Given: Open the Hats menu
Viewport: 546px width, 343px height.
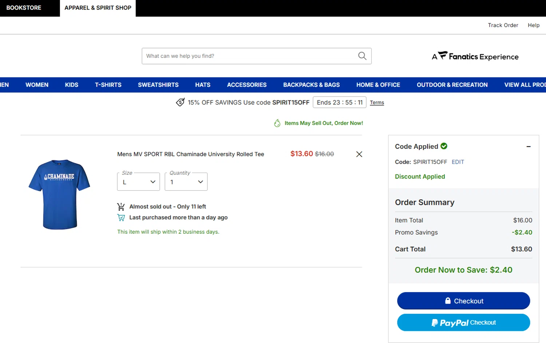Looking at the screenshot, I should point(203,85).
